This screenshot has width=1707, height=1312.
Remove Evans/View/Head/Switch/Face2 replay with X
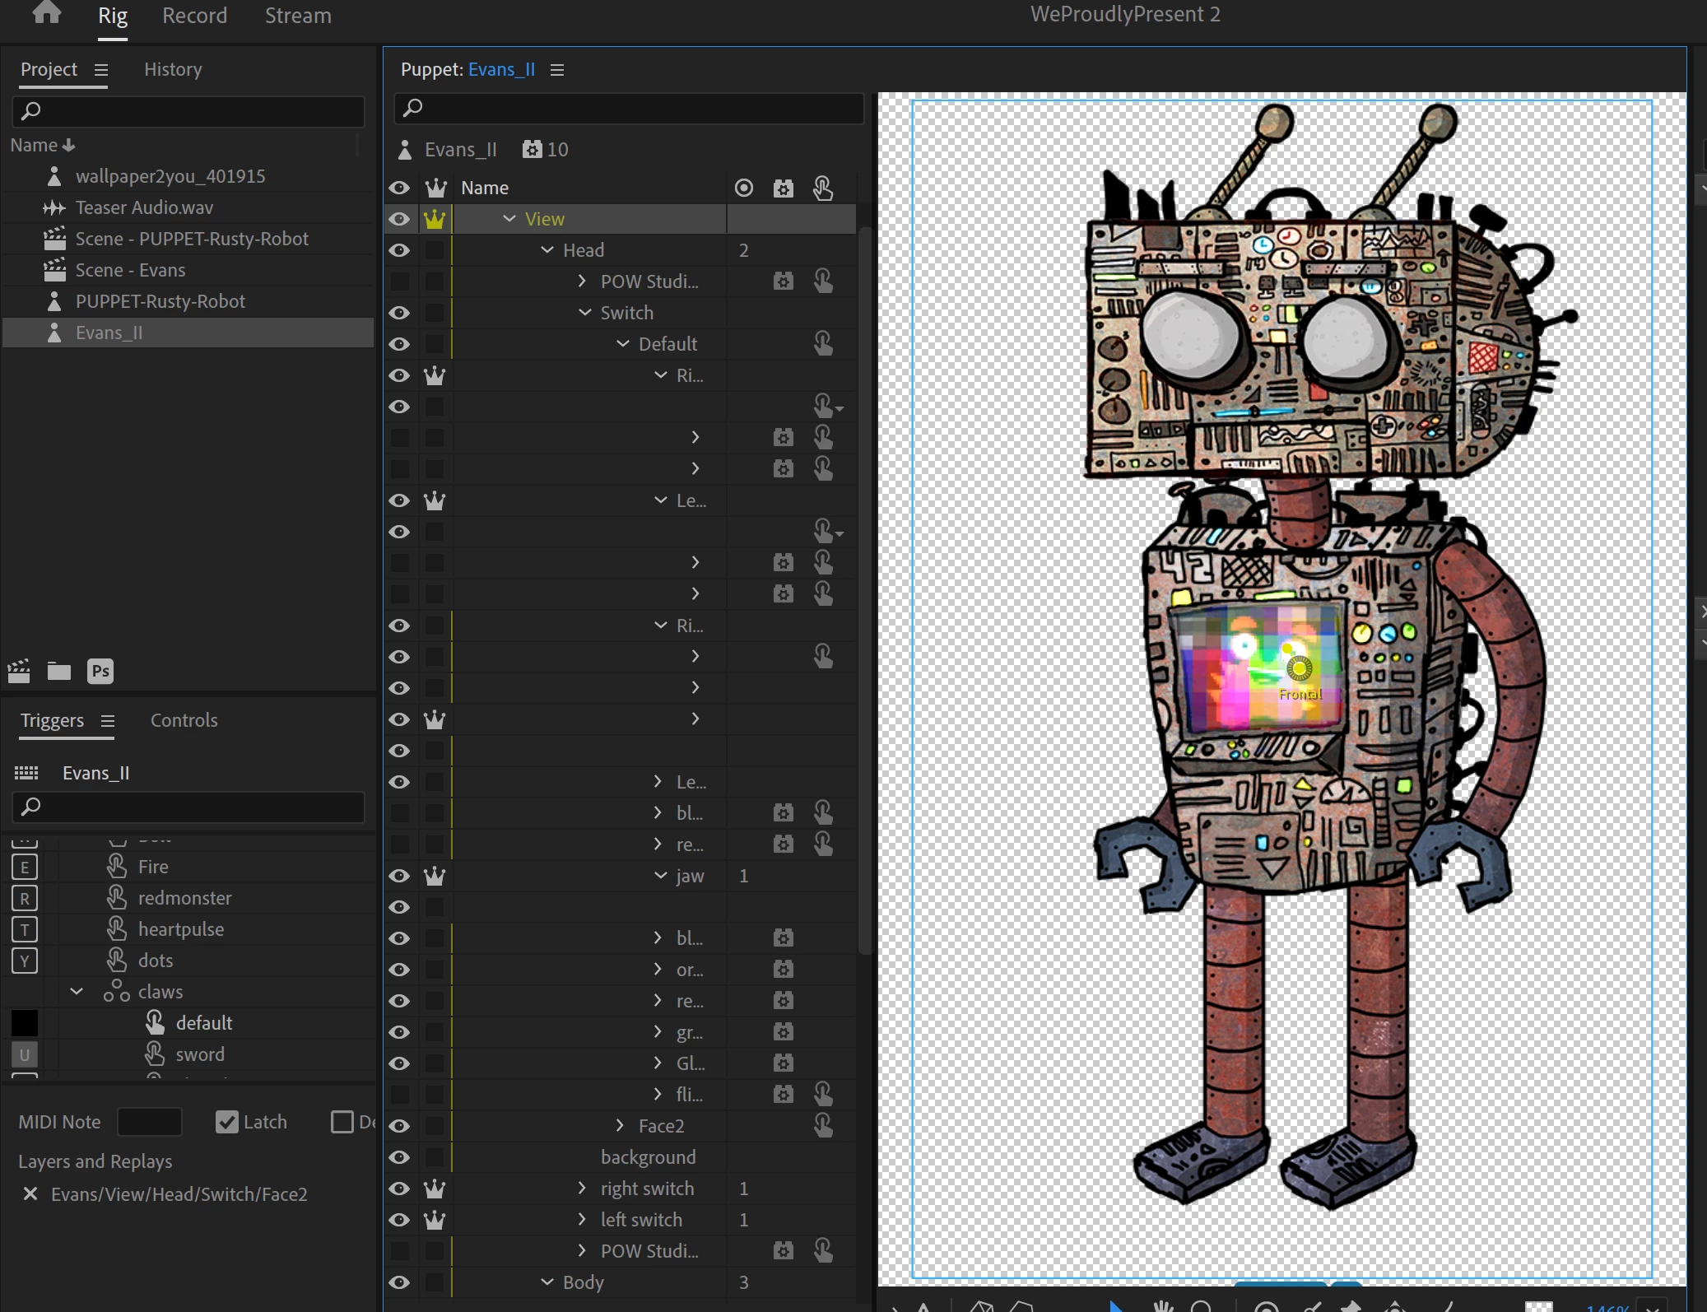[30, 1193]
